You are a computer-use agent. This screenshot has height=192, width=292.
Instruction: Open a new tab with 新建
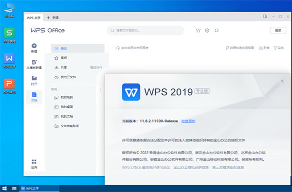[53, 17]
